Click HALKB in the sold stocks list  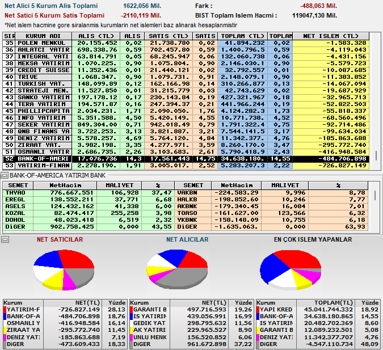[187, 200]
